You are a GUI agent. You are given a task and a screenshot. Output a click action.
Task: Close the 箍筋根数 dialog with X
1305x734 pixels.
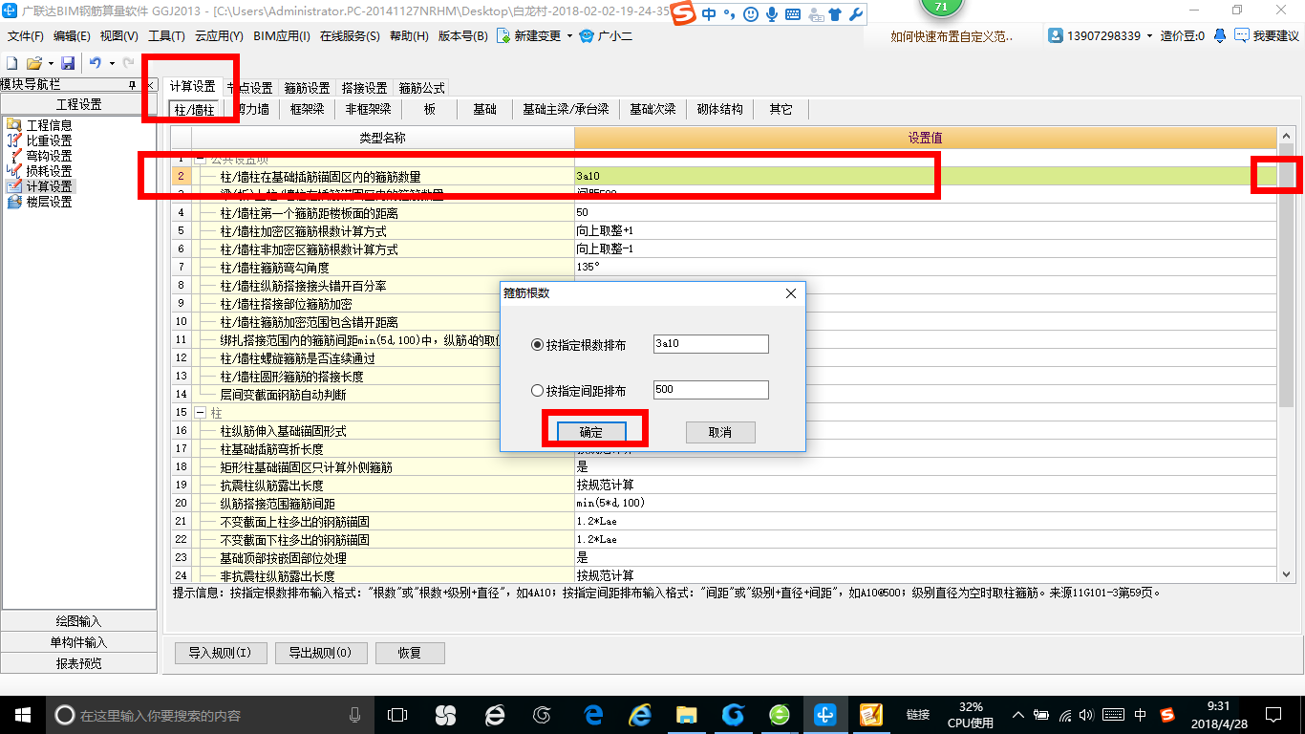pyautogui.click(x=791, y=293)
